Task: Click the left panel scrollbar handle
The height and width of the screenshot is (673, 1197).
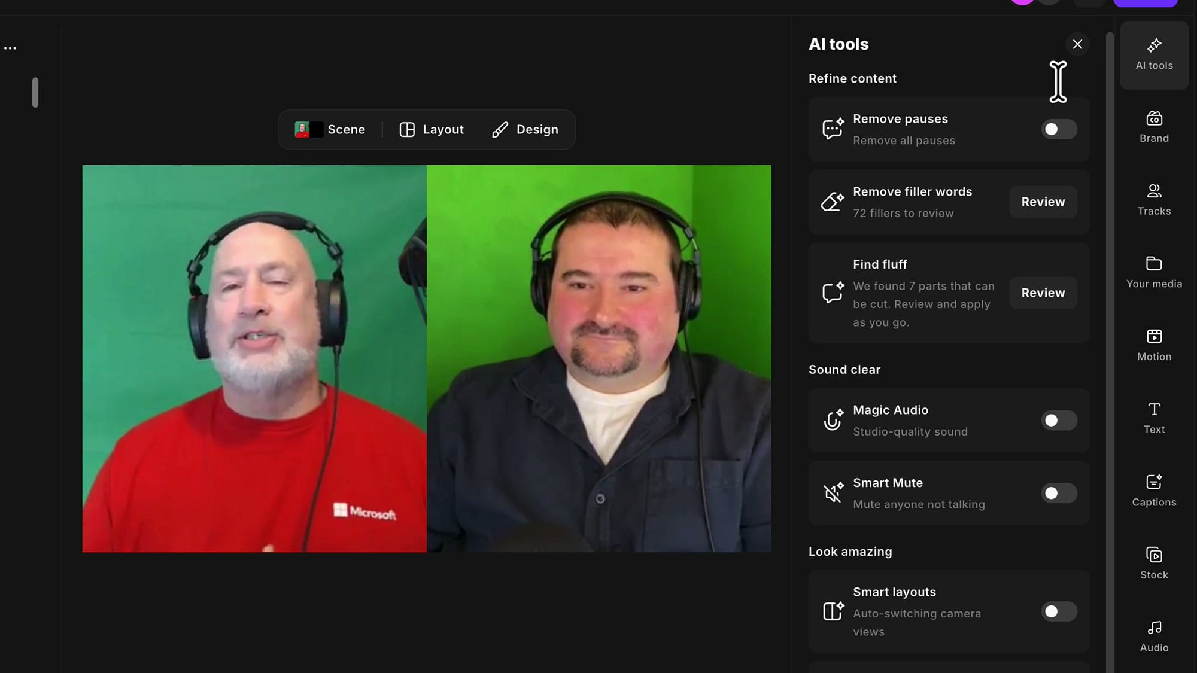Action: (x=35, y=92)
